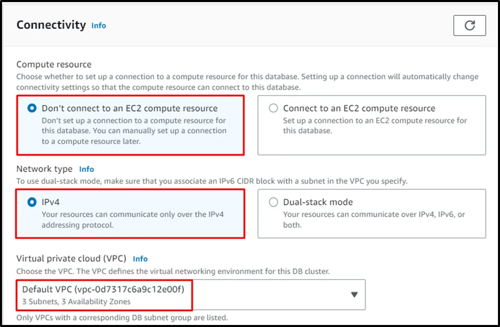Click the IPv4 card description text

click(x=132, y=220)
